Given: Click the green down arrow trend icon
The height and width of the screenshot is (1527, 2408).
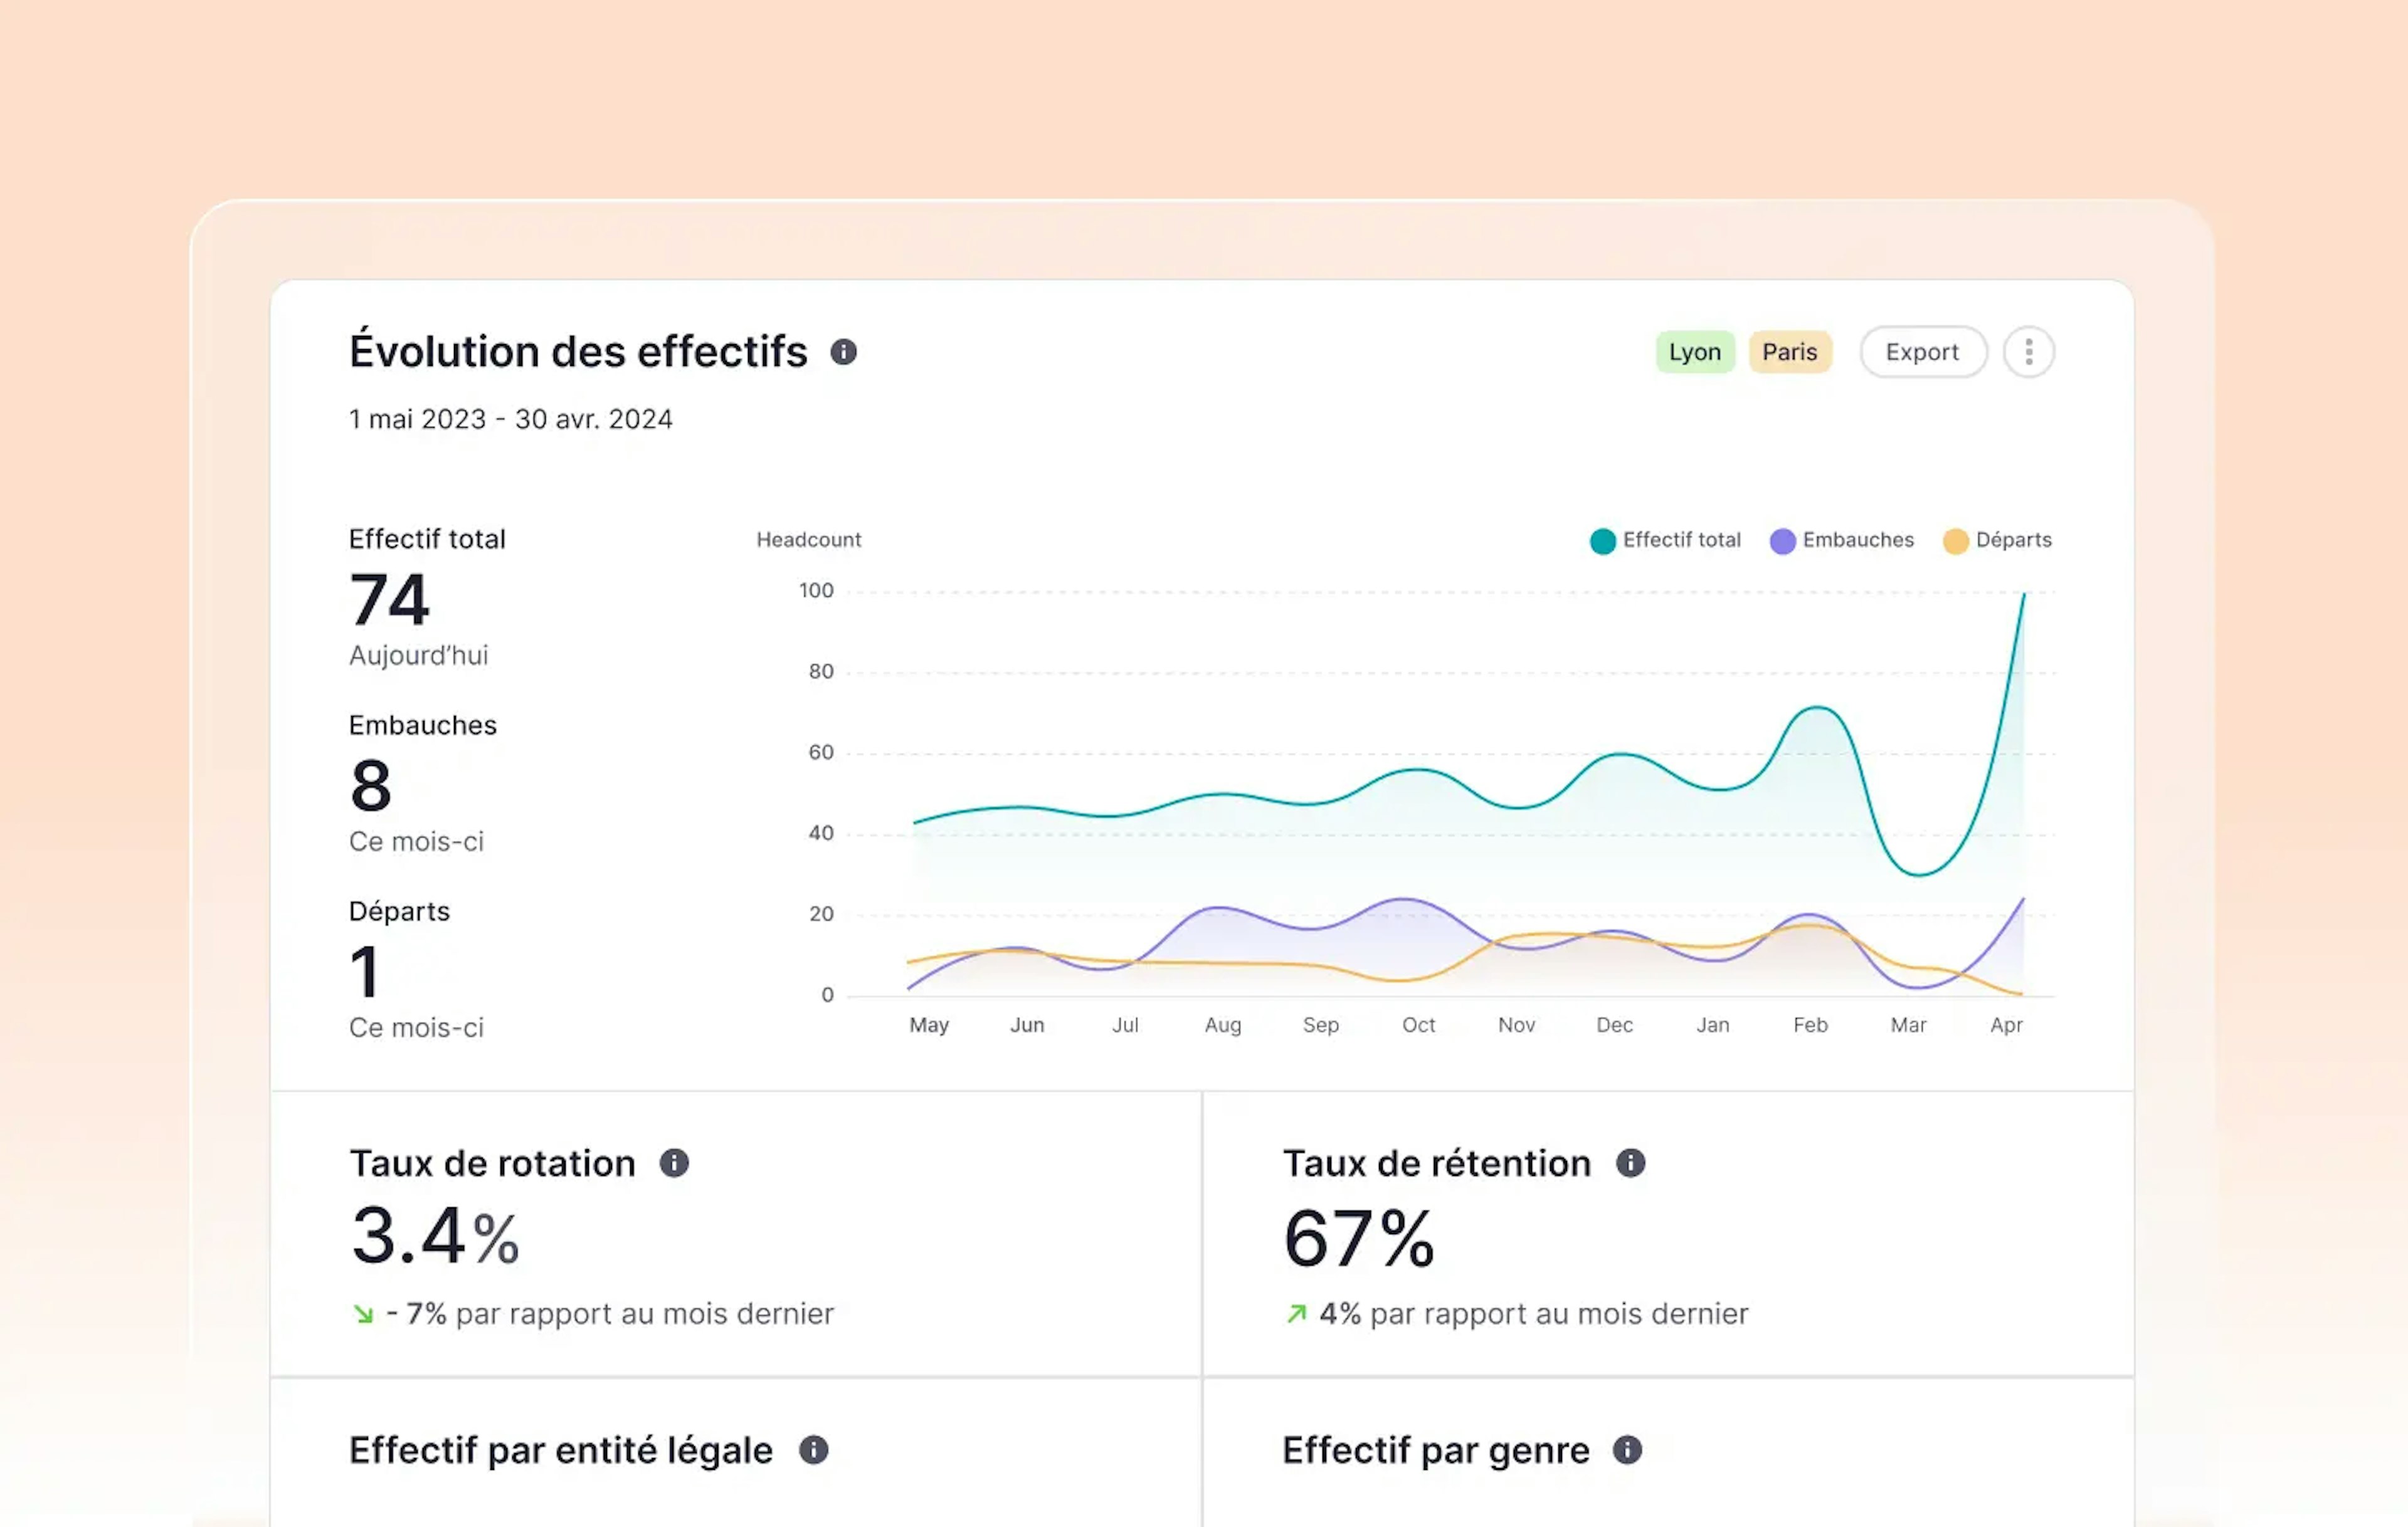Looking at the screenshot, I should tap(363, 1314).
